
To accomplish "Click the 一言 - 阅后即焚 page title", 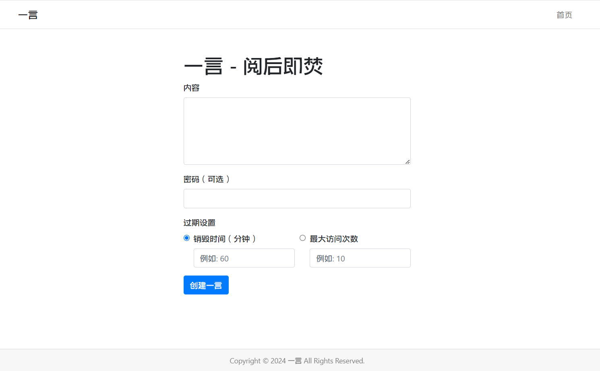I will coord(253,66).
